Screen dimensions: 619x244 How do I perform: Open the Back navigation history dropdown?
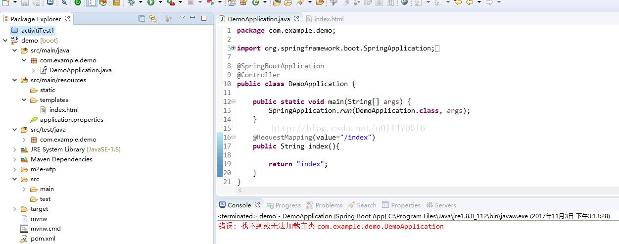pyautogui.click(x=479, y=2)
